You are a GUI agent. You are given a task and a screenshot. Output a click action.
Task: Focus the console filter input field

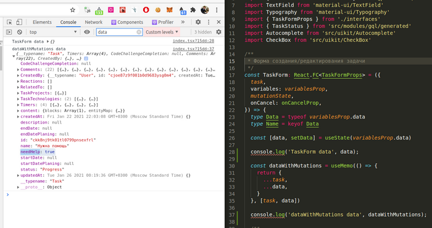click(117, 32)
